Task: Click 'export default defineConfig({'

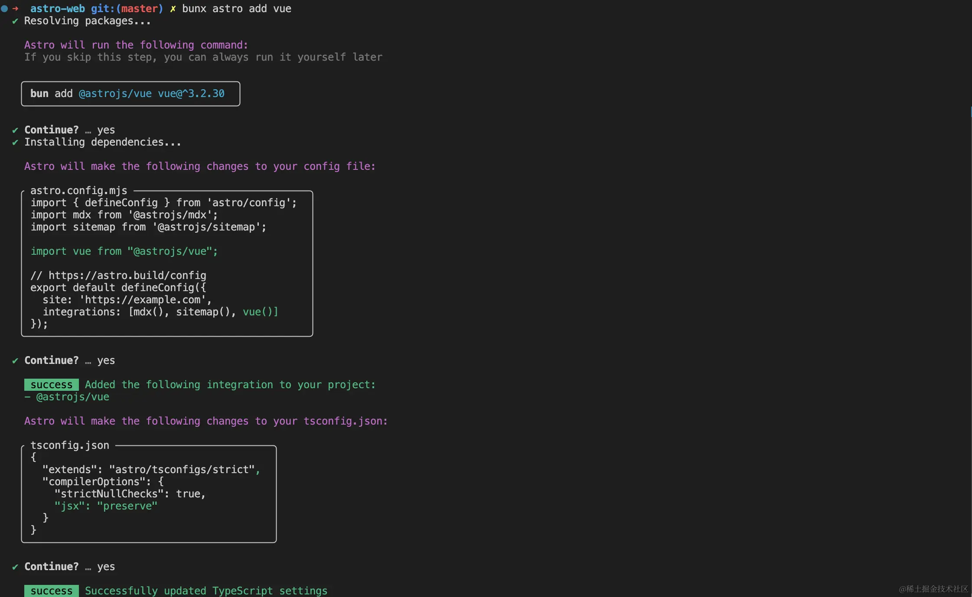Action: (x=118, y=288)
